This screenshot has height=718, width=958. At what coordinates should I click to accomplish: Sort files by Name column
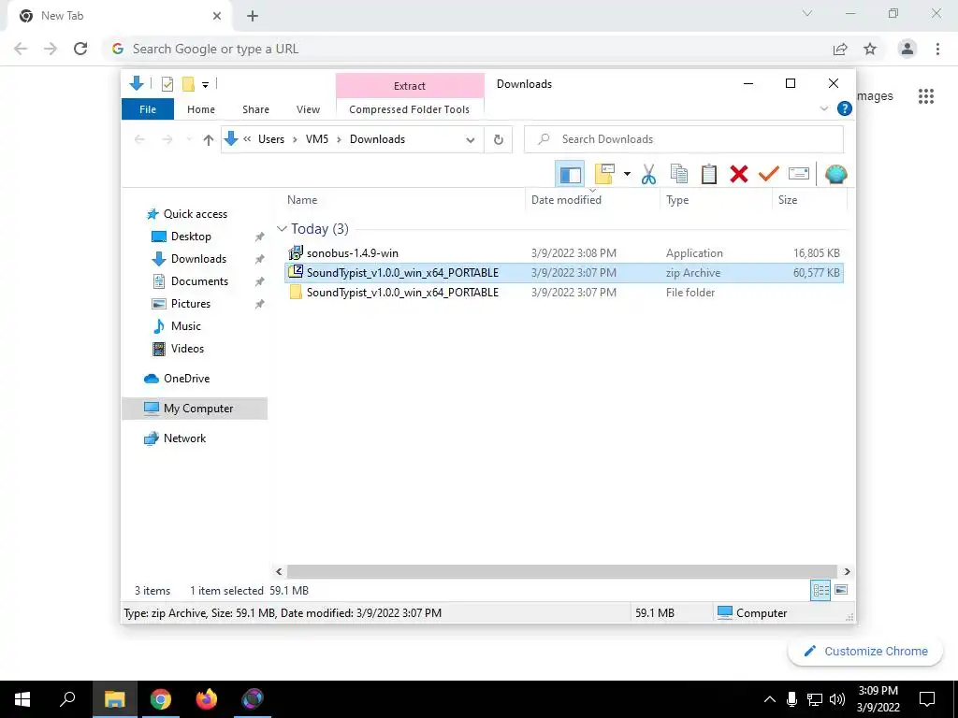click(302, 200)
